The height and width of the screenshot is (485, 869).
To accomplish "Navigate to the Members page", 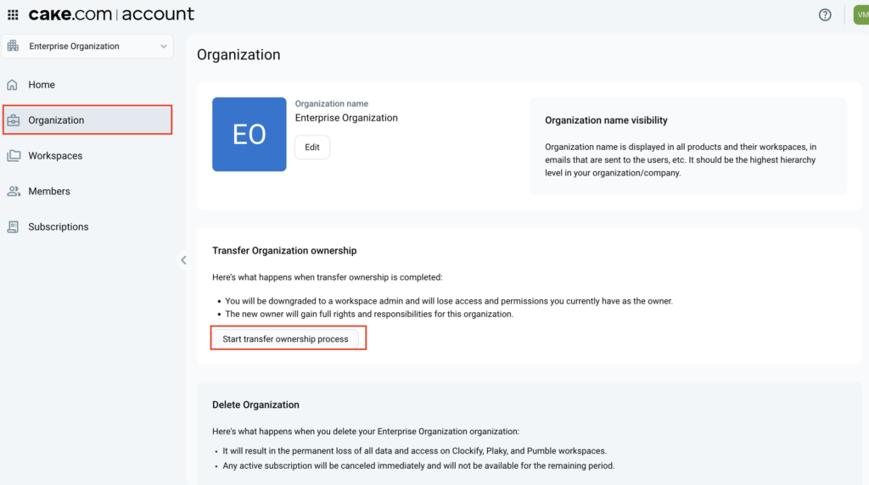I will [x=49, y=192].
